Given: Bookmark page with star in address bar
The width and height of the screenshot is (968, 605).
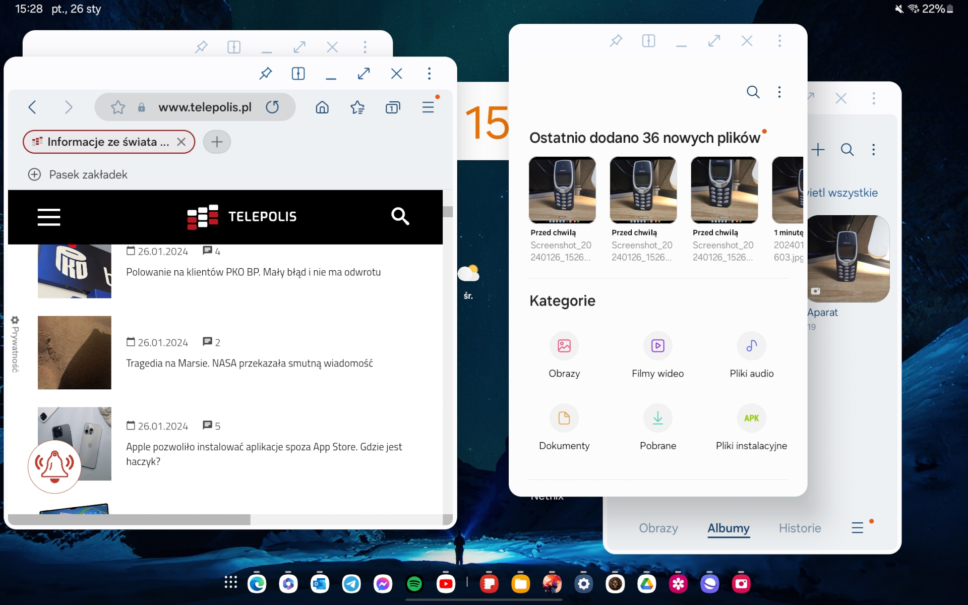Looking at the screenshot, I should (x=118, y=107).
